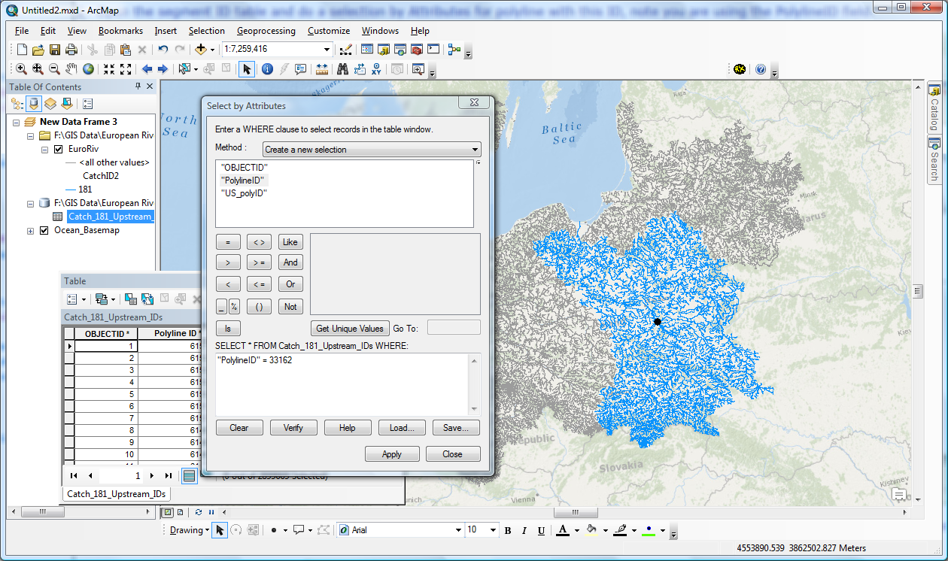The height and width of the screenshot is (561, 948).
Task: Switch Selection icon in Table window
Action: click(147, 299)
